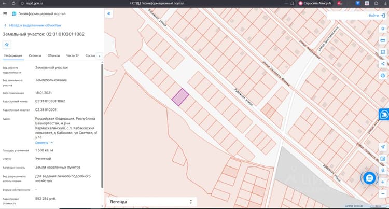The height and width of the screenshot is (209, 389).
Task: Open the hamburger menu of Геоинформационный портал
Action: coord(5,13)
